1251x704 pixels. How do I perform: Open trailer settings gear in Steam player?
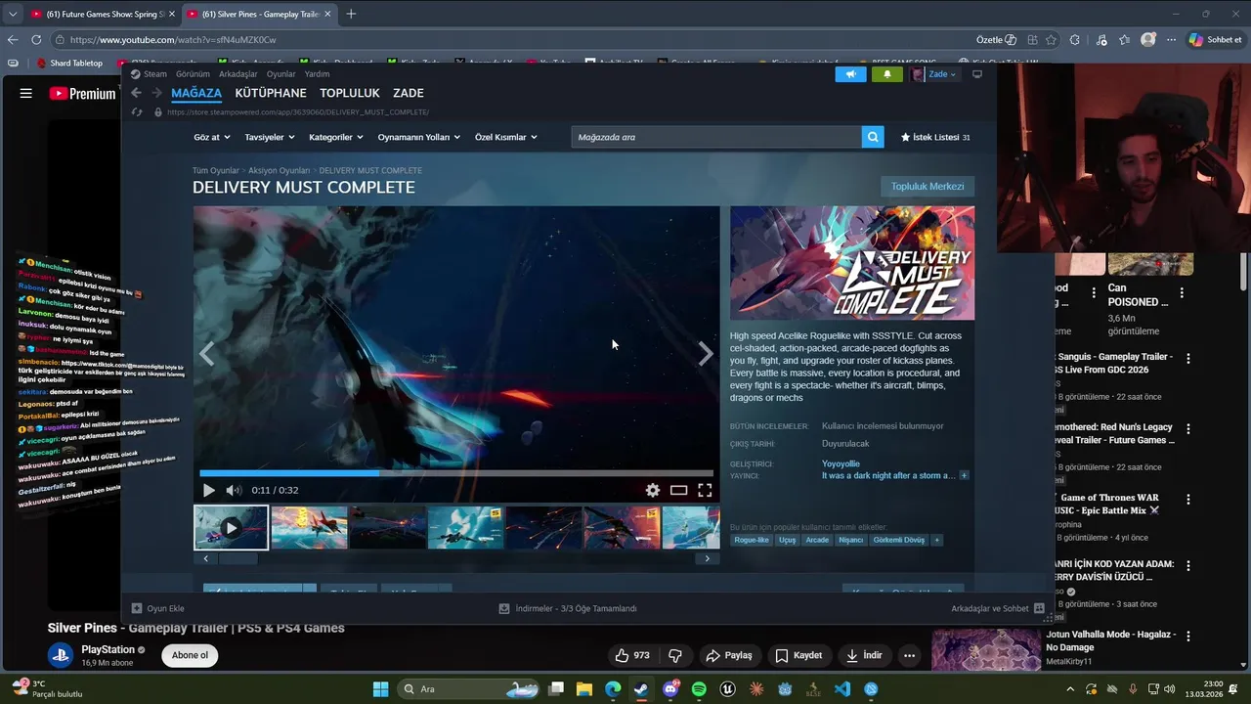(653, 490)
